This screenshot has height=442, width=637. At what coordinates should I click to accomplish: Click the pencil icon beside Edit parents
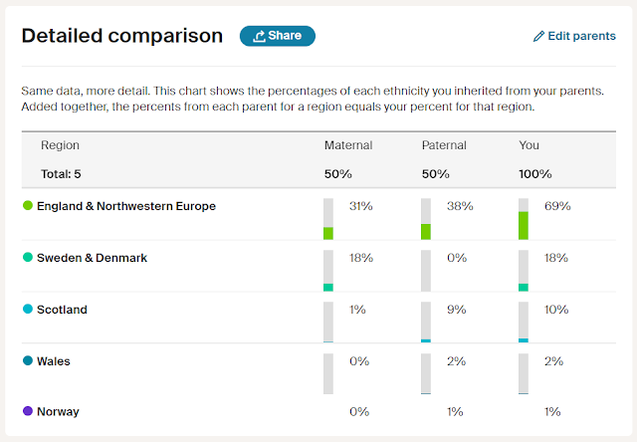pos(539,36)
